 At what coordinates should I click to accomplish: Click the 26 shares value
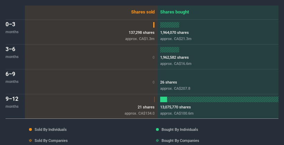[168, 82]
